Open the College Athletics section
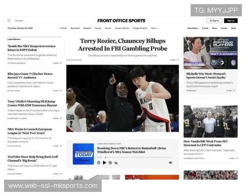Image resolution: width=246 pixels, height=196 pixels. tap(140, 28)
